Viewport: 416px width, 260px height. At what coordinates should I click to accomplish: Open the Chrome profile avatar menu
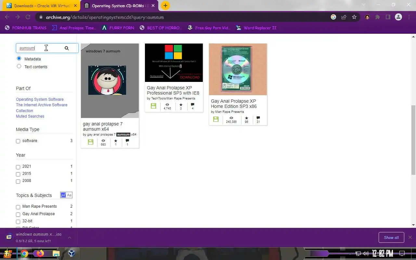(x=398, y=17)
